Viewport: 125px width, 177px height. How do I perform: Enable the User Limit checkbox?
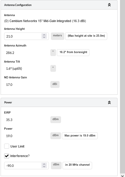(7, 146)
